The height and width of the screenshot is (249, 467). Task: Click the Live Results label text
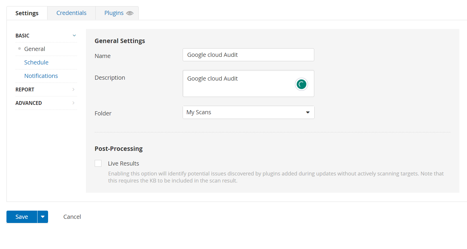[123, 163]
